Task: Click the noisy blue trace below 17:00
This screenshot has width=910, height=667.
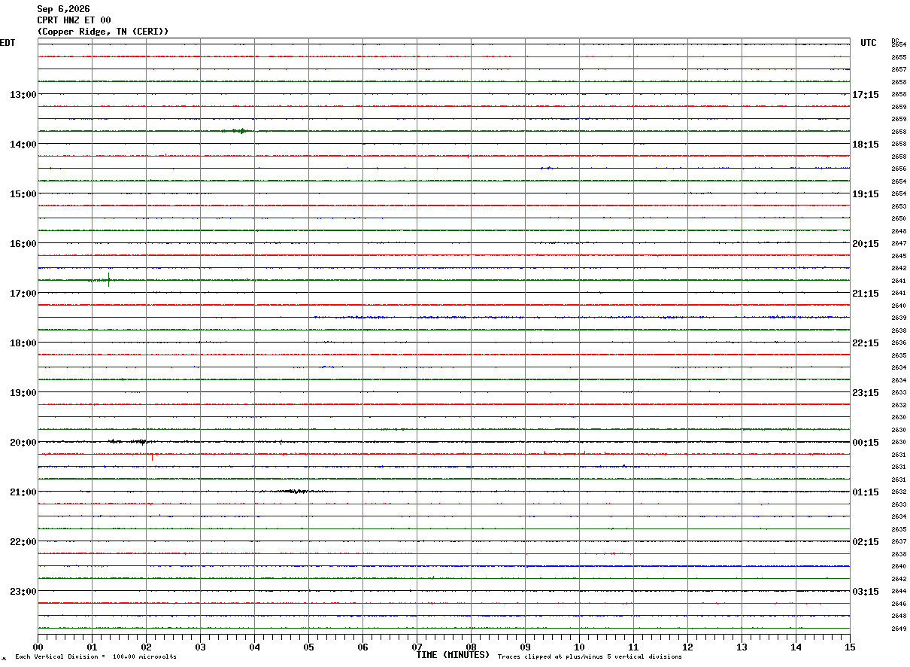Action: click(x=581, y=318)
